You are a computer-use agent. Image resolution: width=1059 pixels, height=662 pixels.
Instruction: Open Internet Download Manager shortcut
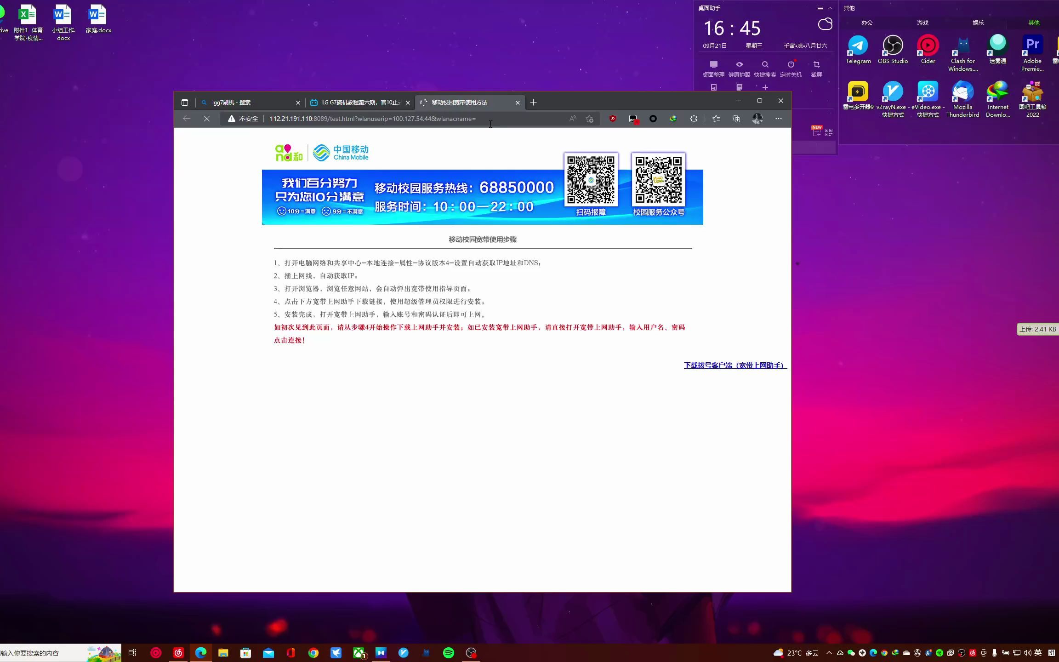point(997,99)
